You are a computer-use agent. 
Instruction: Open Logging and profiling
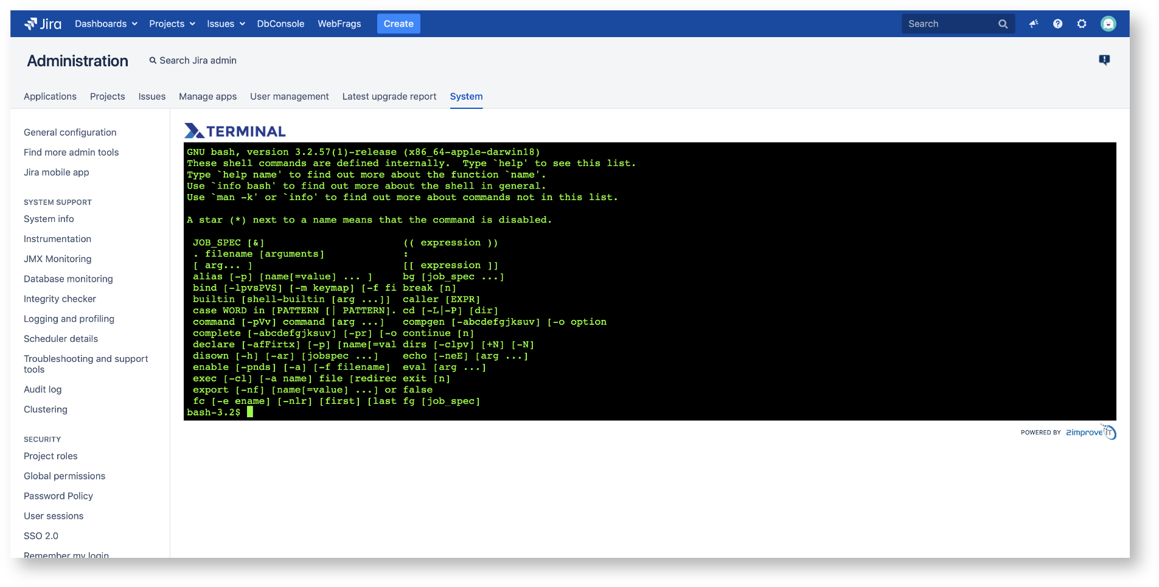69,319
